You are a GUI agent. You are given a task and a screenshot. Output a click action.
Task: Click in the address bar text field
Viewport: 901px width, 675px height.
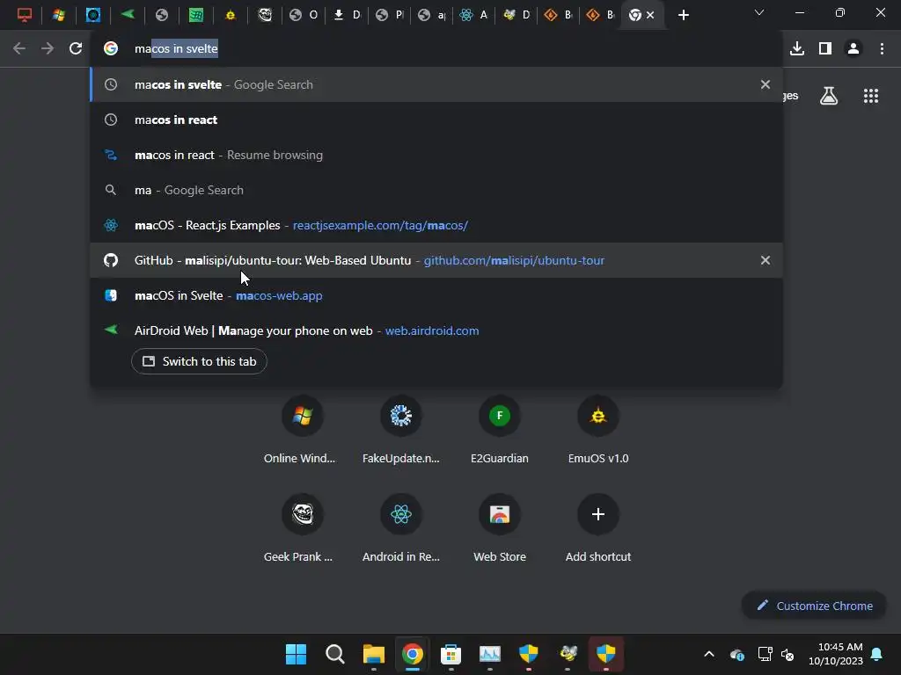point(436,49)
